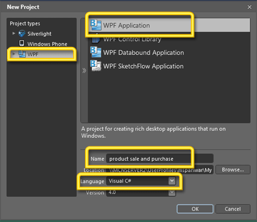This screenshot has height=222, width=257.
Task: Choose the WPF Application template
Action: coord(169,25)
